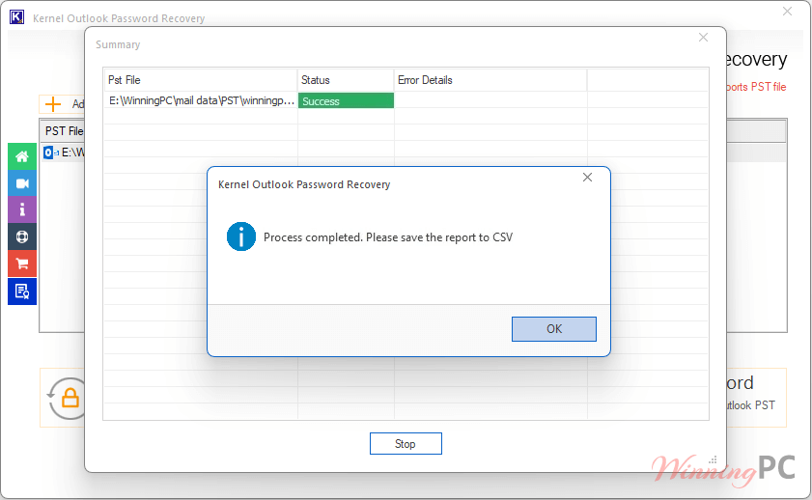Viewport: 812px width, 500px height.
Task: Open the video tutorial camera sidebar icon
Action: [22, 183]
